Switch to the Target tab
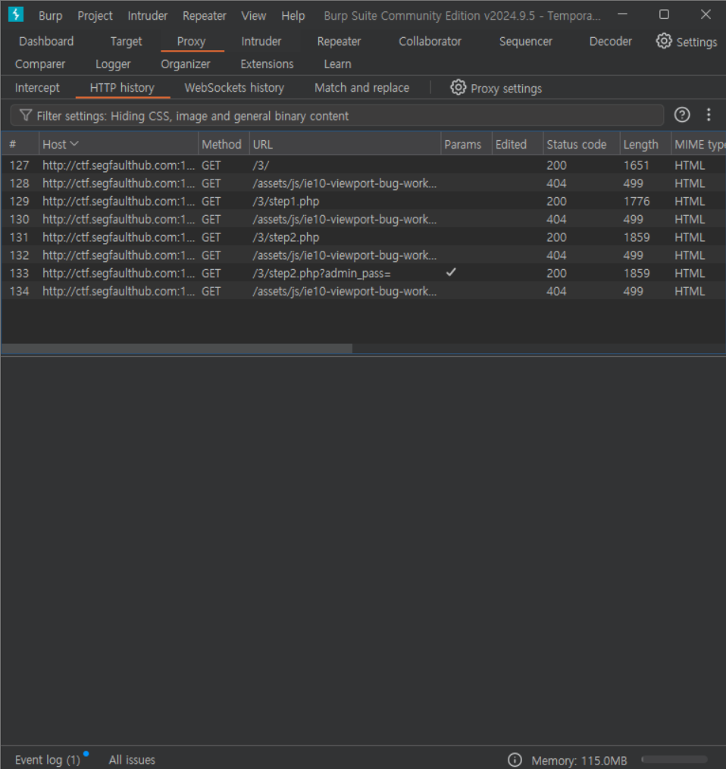The height and width of the screenshot is (769, 726). pos(126,41)
